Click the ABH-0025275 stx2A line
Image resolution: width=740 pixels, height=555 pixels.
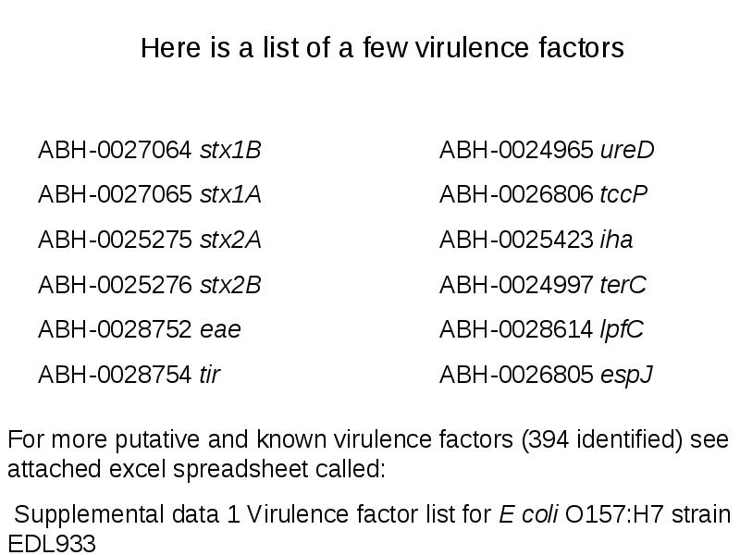click(150, 240)
